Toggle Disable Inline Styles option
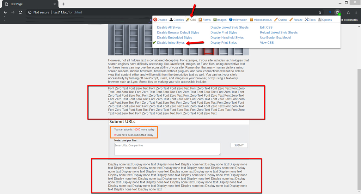 pos(171,43)
